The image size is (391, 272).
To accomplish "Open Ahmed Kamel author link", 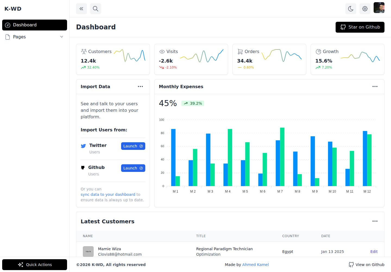I will click(x=256, y=265).
